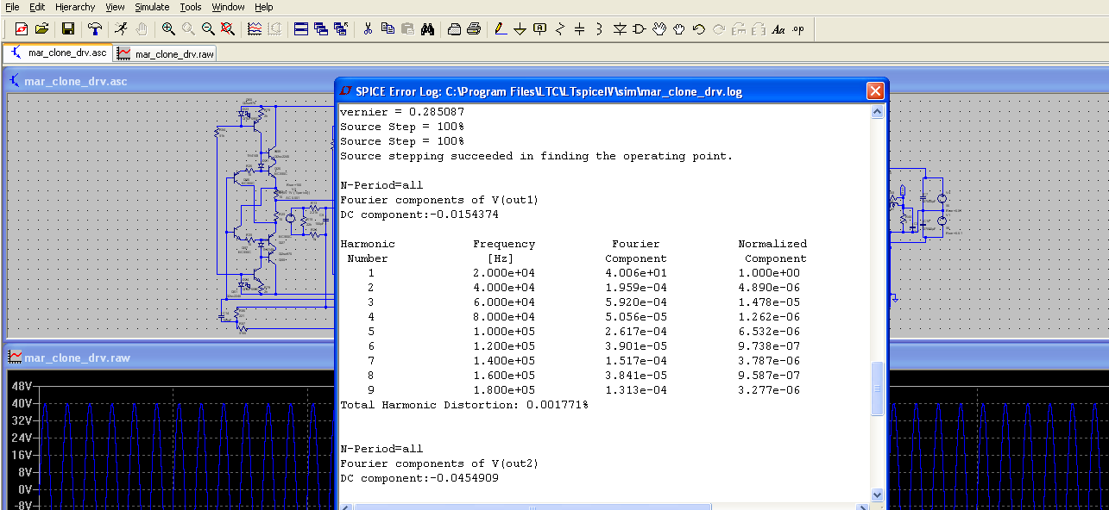Select the SPICE directive .op tool
This screenshot has width=1109, height=510.
coord(798,28)
